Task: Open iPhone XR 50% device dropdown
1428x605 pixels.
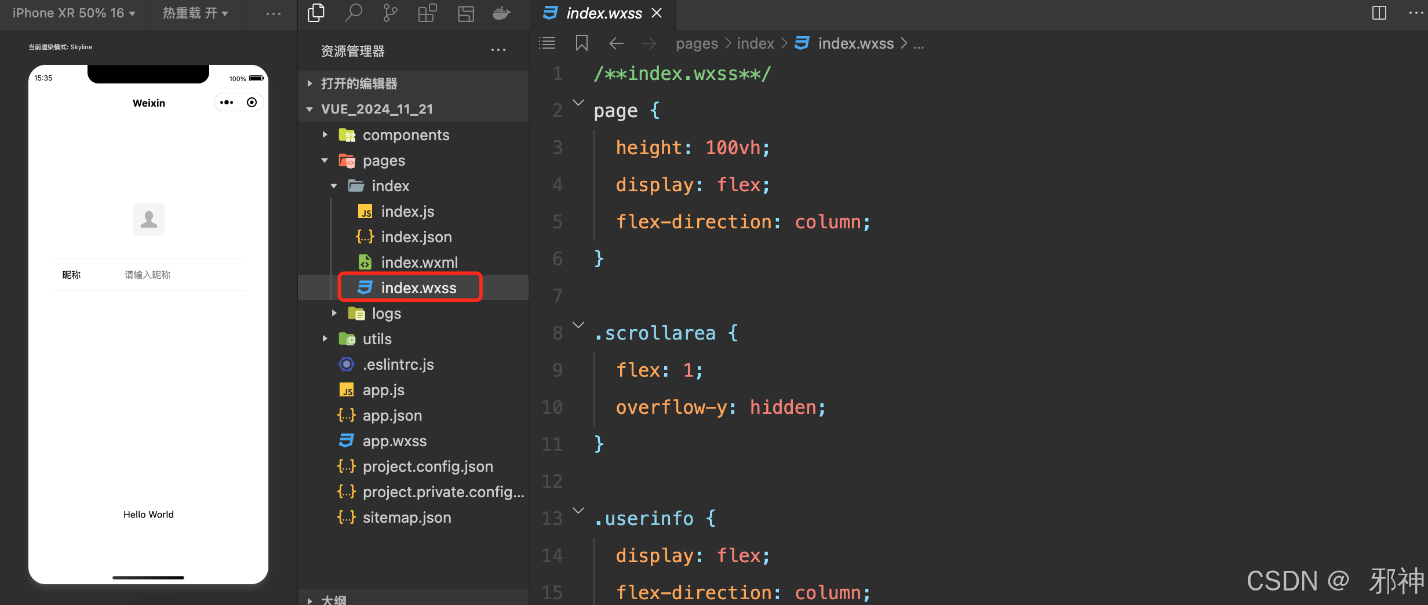Action: tap(74, 13)
